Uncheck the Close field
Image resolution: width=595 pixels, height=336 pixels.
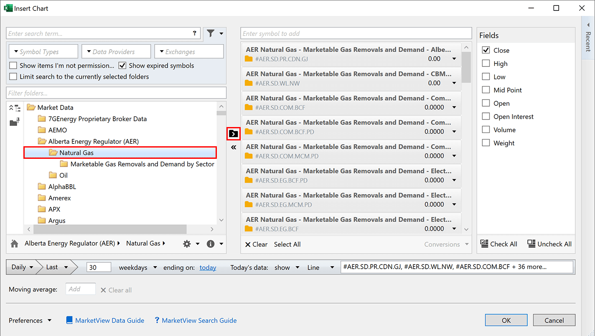click(486, 50)
